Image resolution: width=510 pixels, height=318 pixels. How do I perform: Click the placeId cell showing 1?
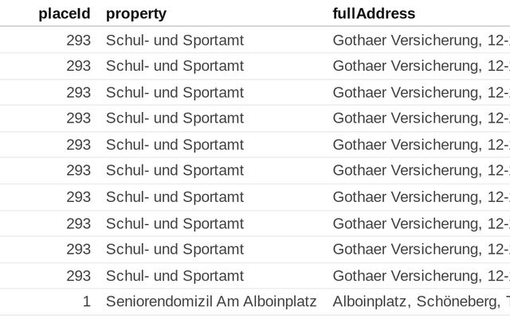(x=85, y=302)
